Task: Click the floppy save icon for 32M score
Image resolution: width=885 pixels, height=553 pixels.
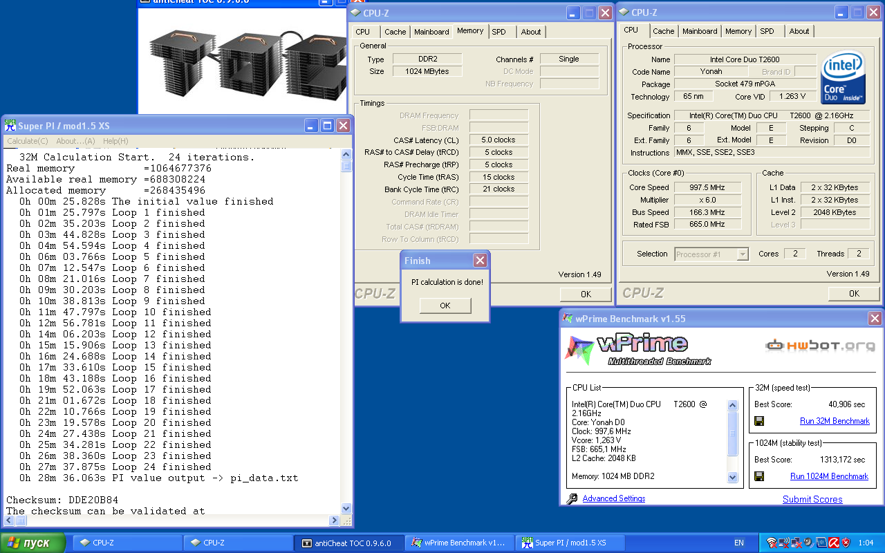Action: [x=758, y=421]
